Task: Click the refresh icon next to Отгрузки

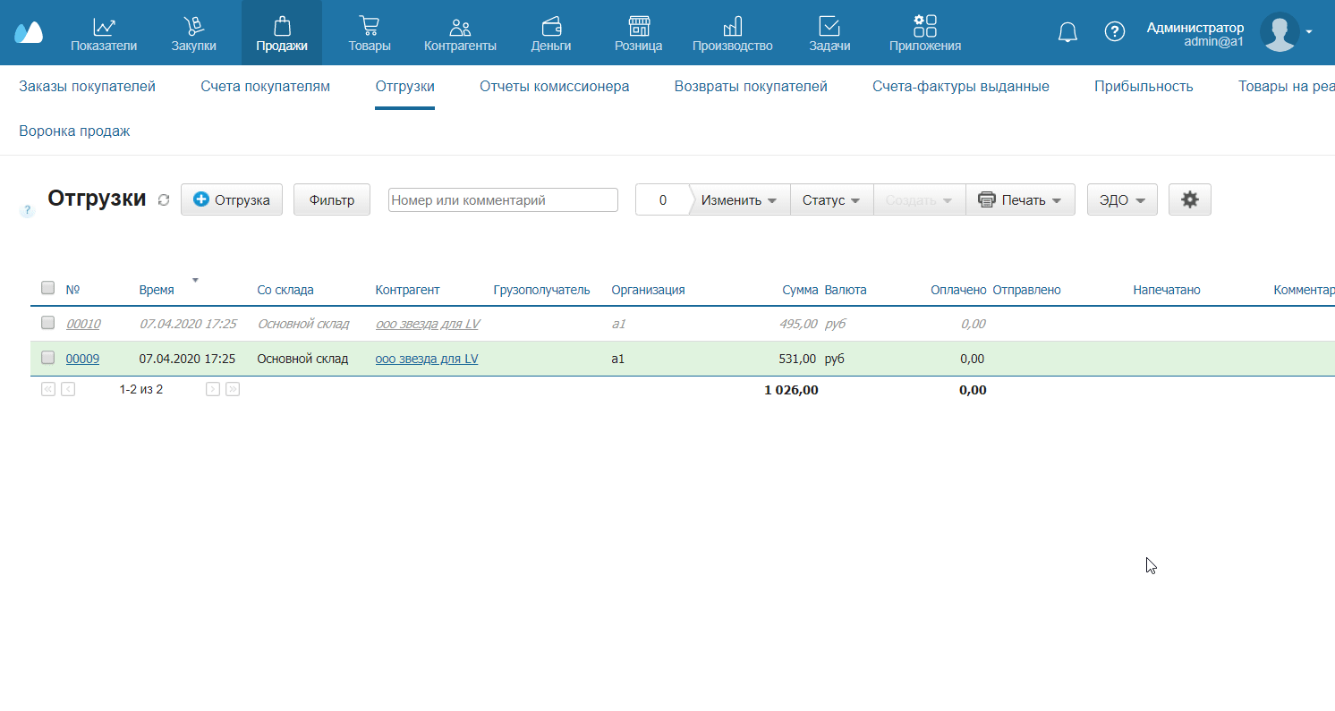Action: 163,200
